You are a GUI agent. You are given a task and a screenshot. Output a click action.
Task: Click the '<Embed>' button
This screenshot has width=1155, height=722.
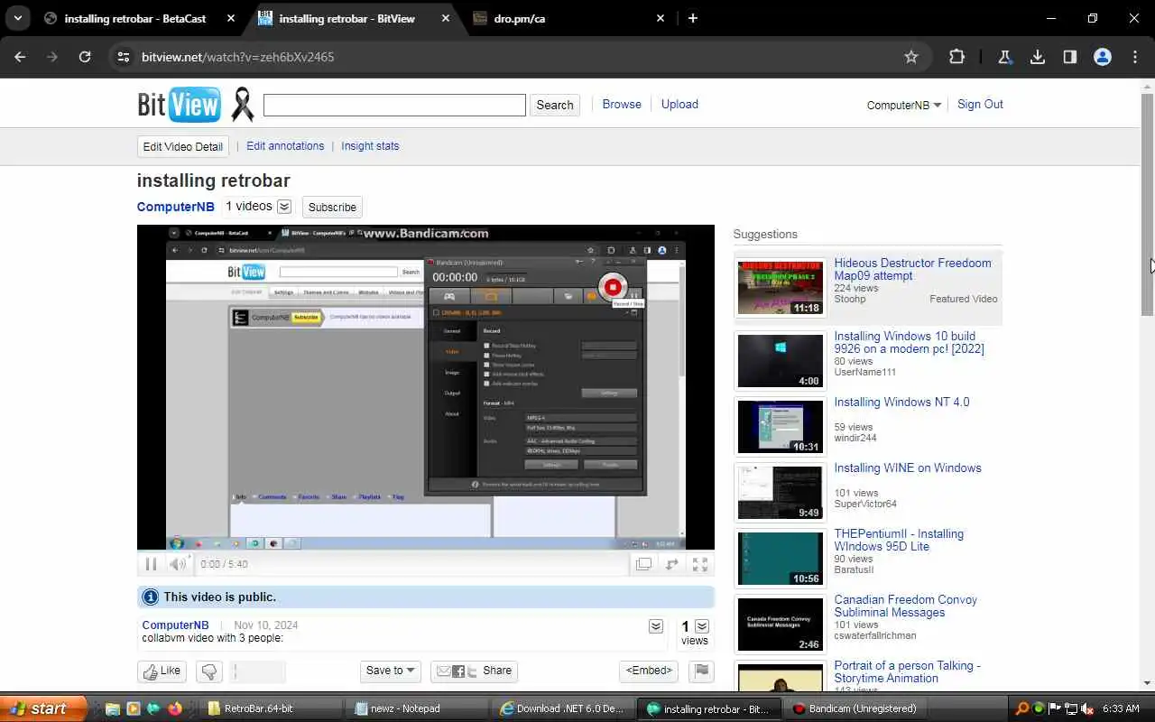(x=650, y=671)
